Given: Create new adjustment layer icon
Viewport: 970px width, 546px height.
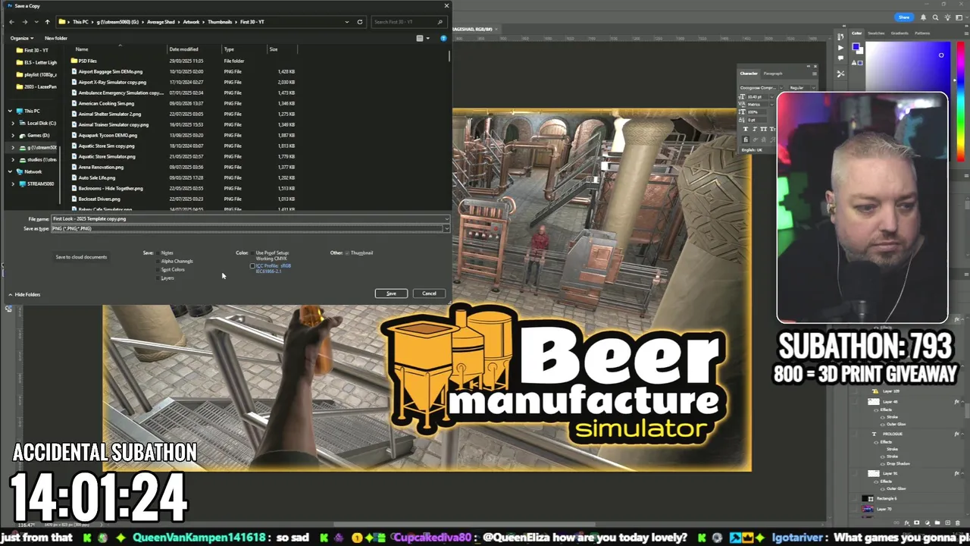Looking at the screenshot, I should [x=928, y=522].
